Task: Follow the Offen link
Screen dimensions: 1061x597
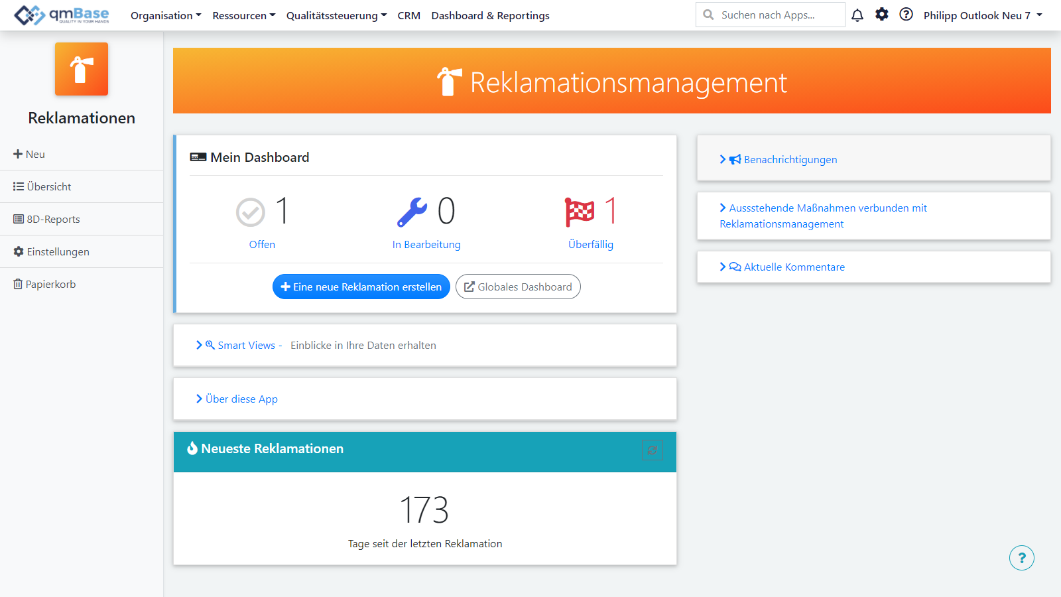Action: (262, 244)
